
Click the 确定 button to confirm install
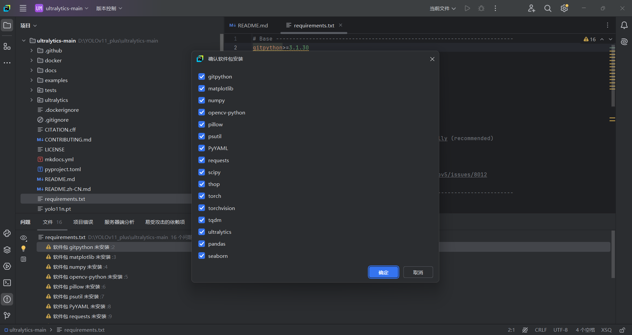point(383,272)
